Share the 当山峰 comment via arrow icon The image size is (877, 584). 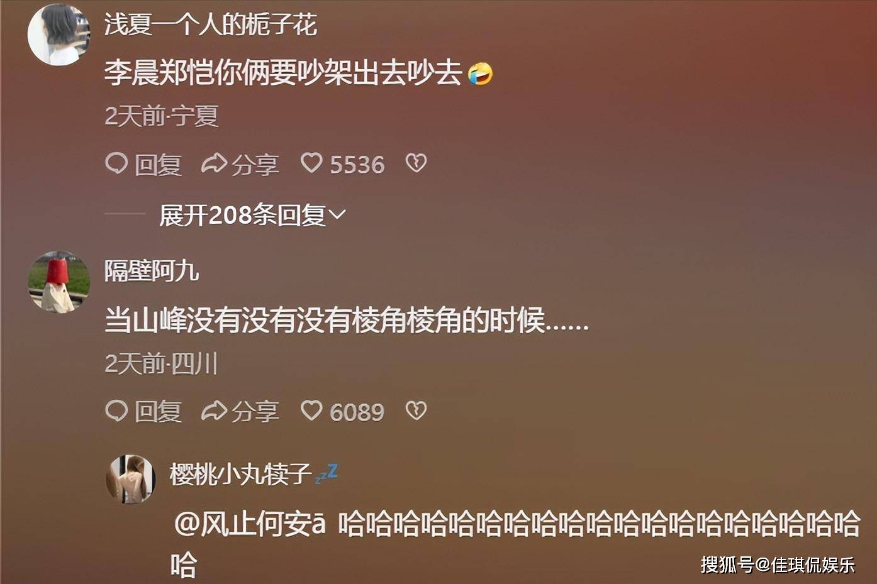[214, 410]
